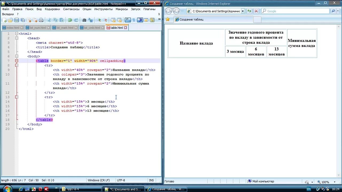The image size is (342, 192).
Task: Click the Redo toolbar icon
Action: 76,20
